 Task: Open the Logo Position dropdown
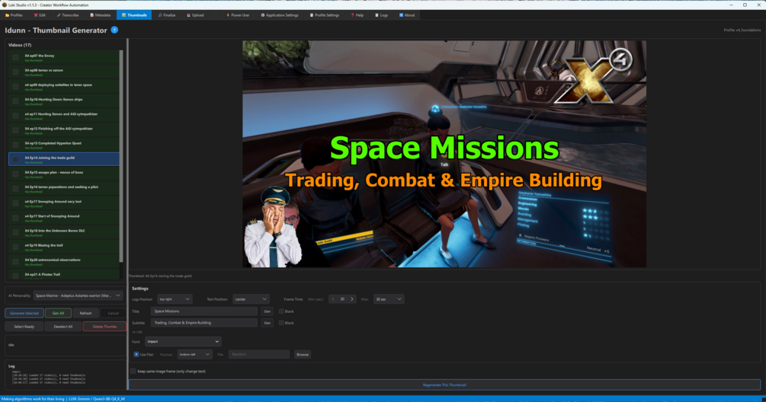tap(175, 299)
